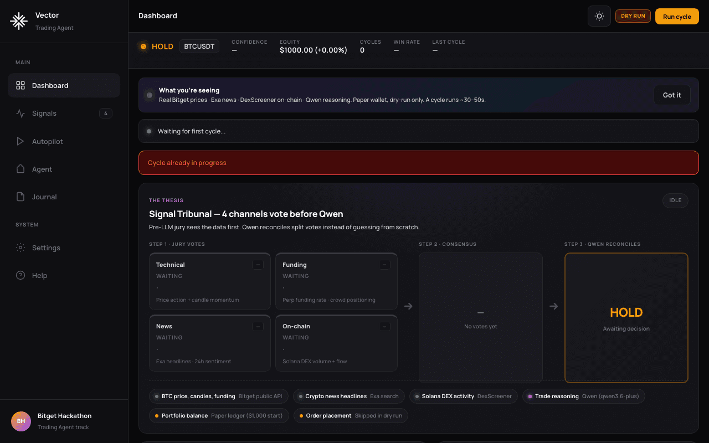Screen dimensions: 709x443
Task: Click the Signals pulse icon
Action: click(20, 114)
